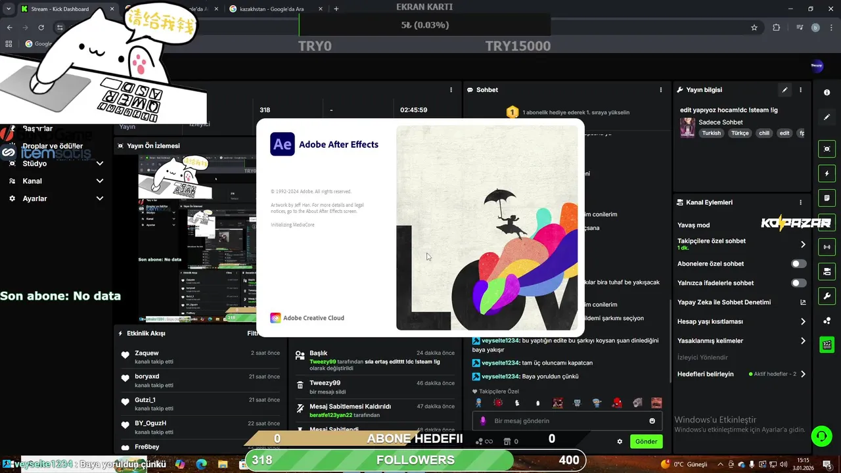Click the green clapperboard icon in right sidebar
This screenshot has width=841, height=473.
pos(827,344)
